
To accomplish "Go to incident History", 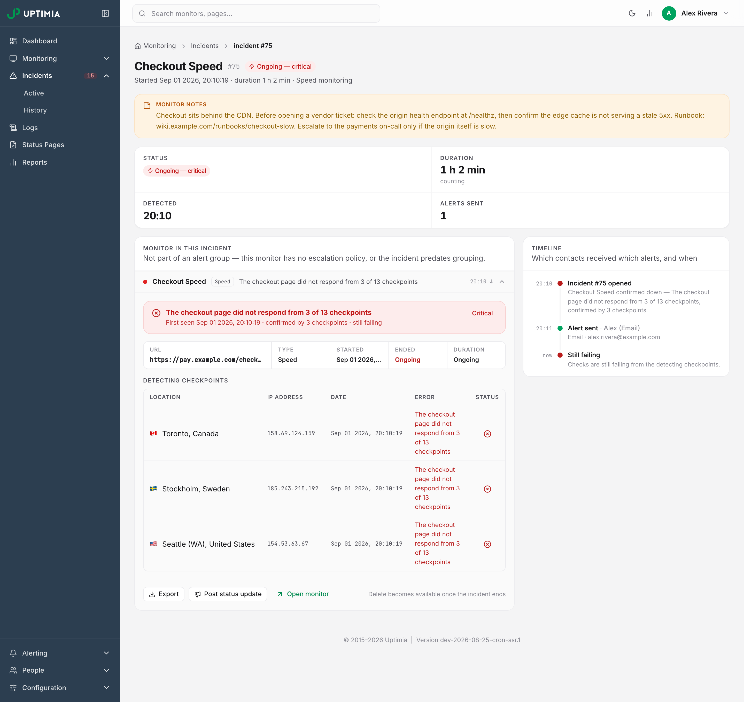I will (35, 110).
